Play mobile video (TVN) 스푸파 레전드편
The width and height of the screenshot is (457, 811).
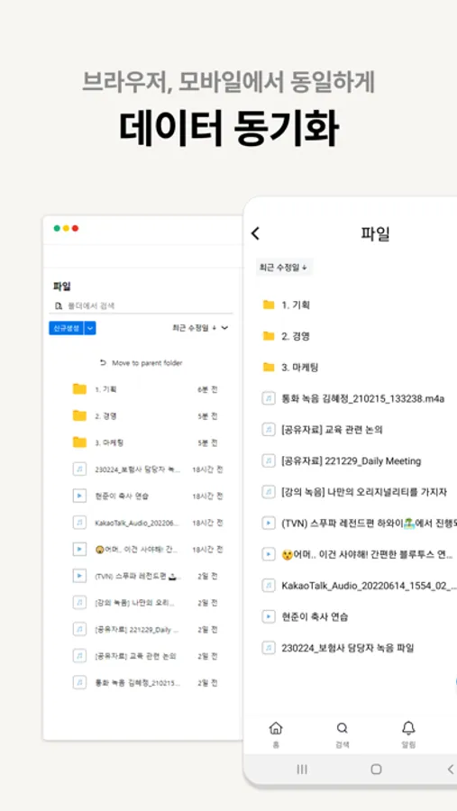tap(357, 524)
